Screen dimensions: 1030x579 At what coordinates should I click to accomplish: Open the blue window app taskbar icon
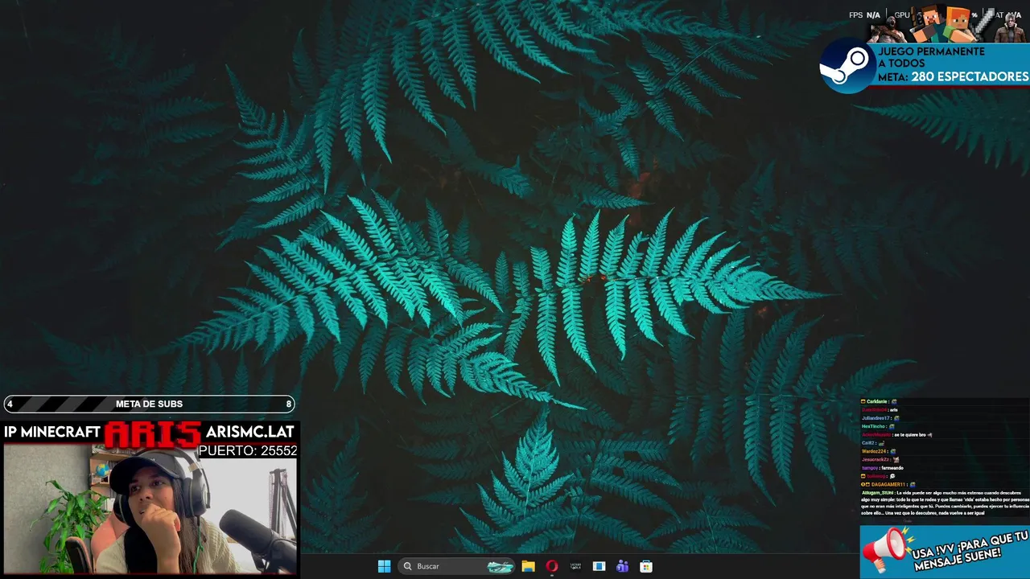click(599, 566)
